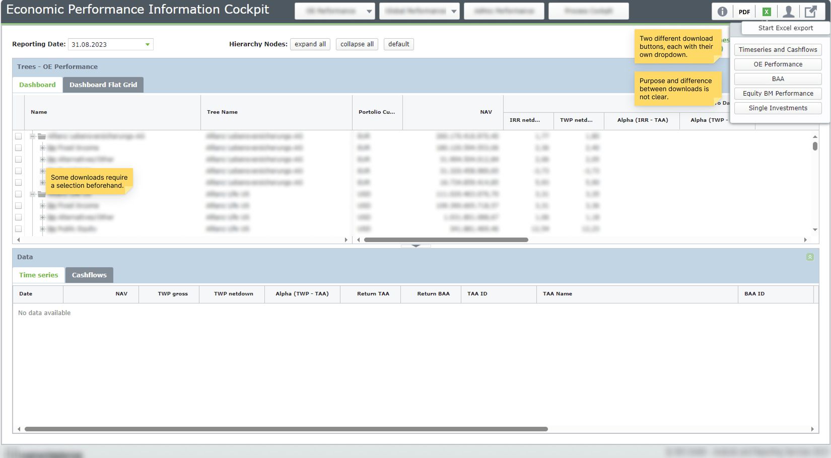Click the open-in-new-window icon
This screenshot has height=458, width=831.
811,12
